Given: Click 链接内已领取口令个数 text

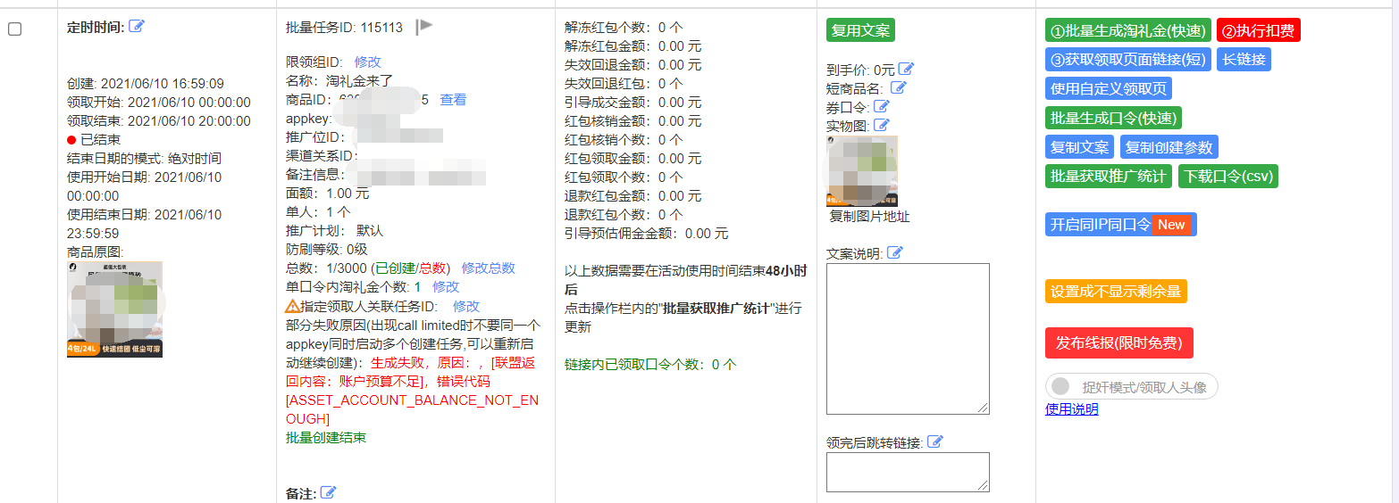Looking at the screenshot, I should (x=651, y=364).
